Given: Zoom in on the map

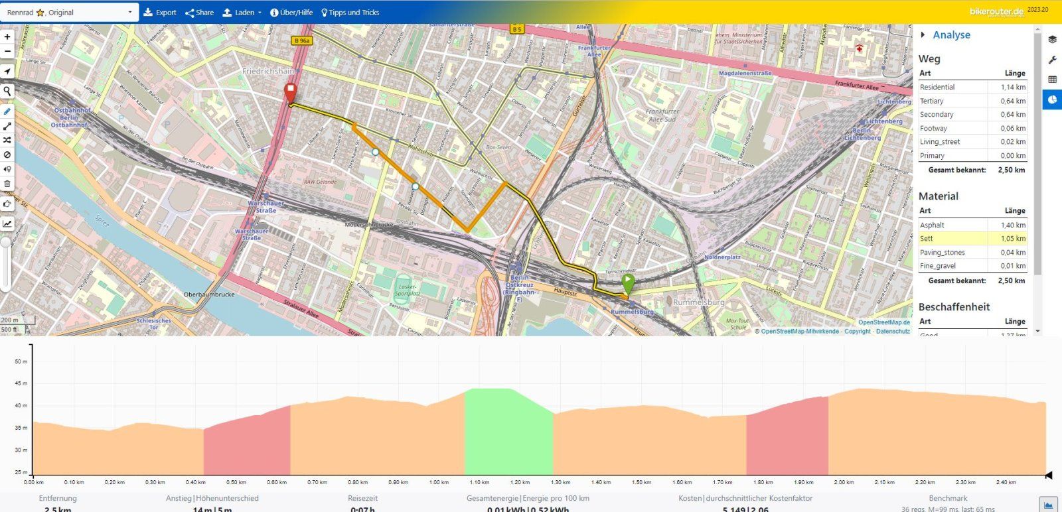Looking at the screenshot, I should [x=7, y=37].
